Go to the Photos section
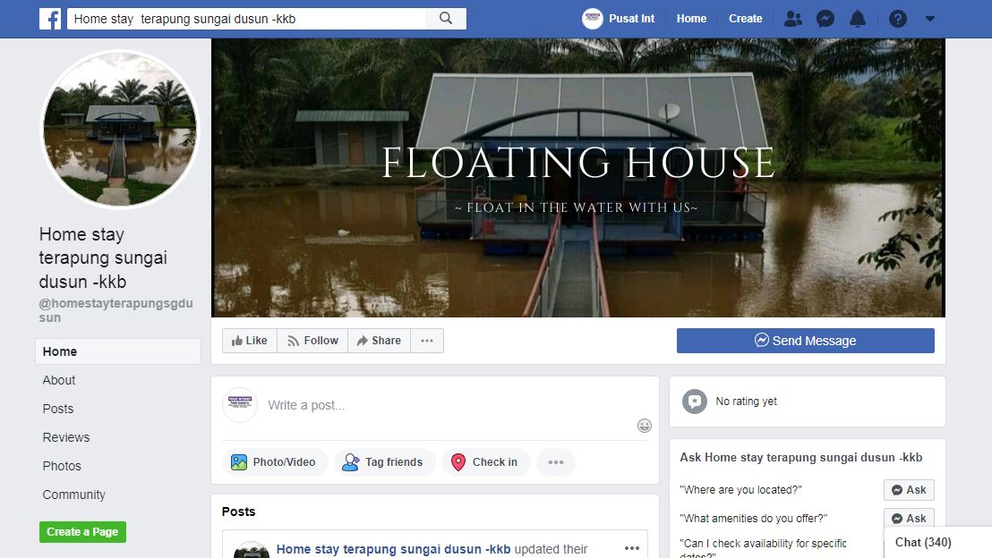The image size is (992, 558). pos(62,466)
